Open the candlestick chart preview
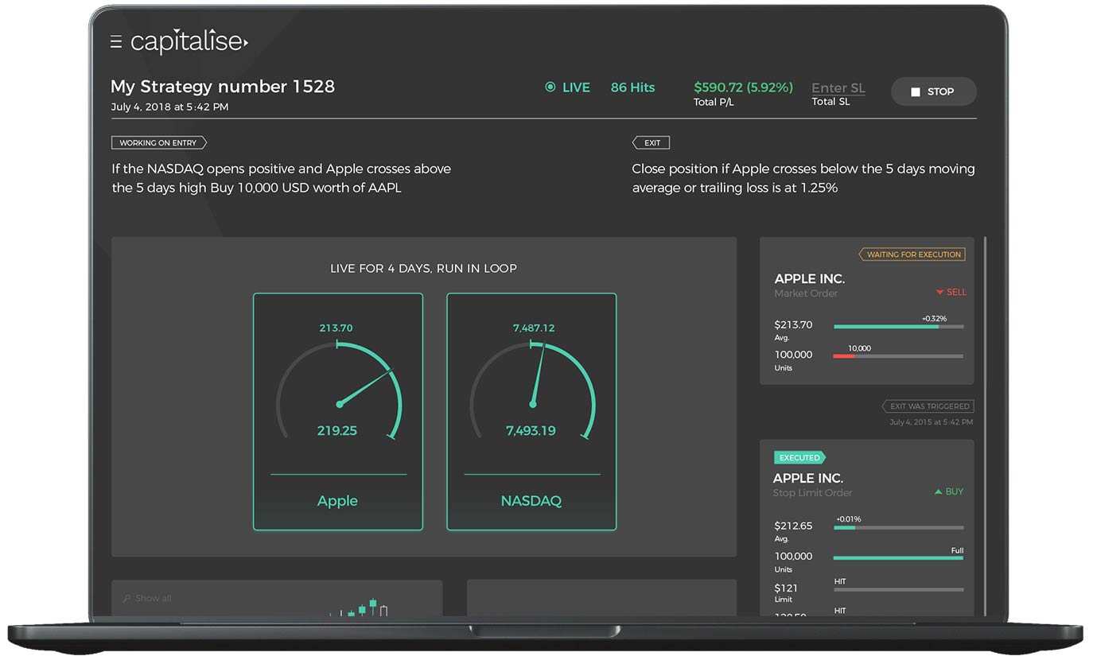Viewport: 1093px width, 660px height. coord(359,608)
